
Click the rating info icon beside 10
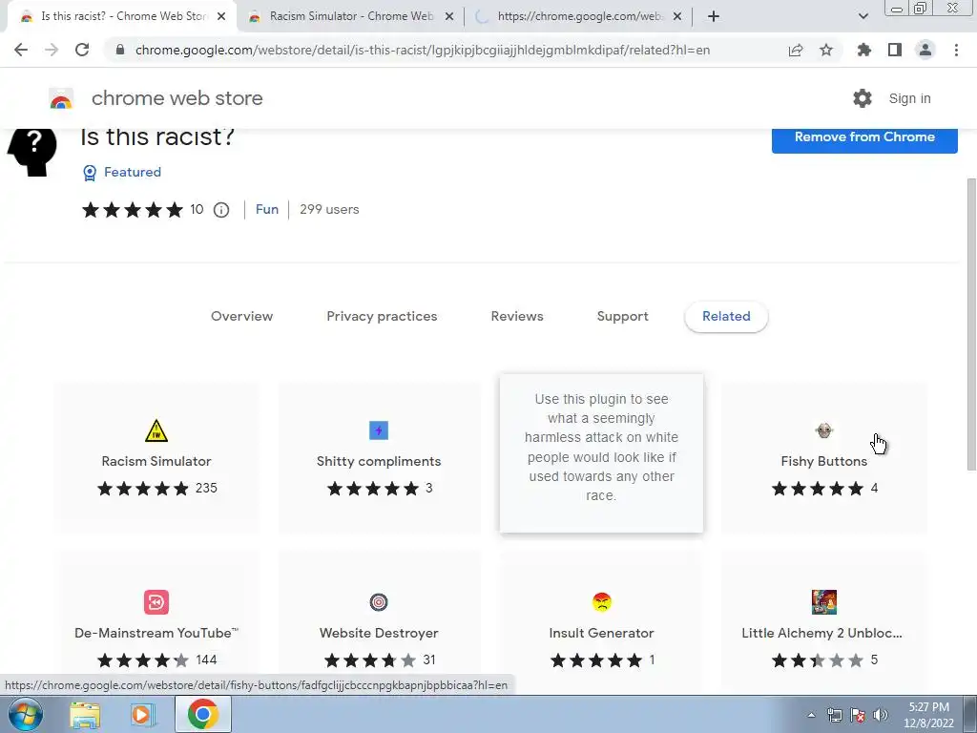tap(221, 210)
